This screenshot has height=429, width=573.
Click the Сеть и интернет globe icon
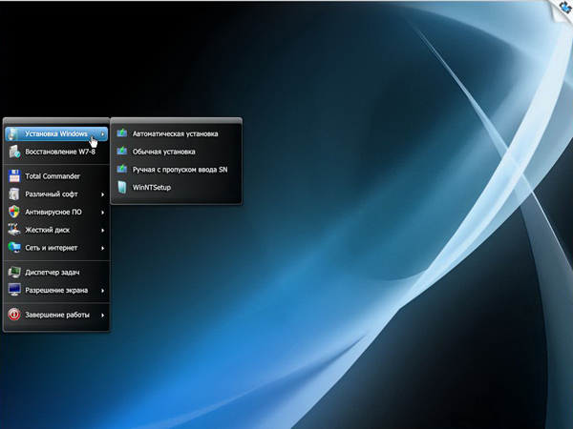[14, 248]
